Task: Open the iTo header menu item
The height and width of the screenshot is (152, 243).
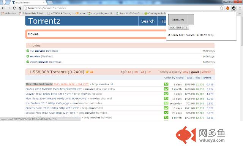Action: point(163,21)
